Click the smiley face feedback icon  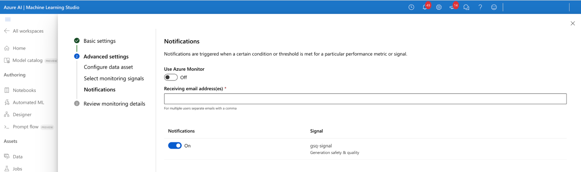click(x=494, y=7)
